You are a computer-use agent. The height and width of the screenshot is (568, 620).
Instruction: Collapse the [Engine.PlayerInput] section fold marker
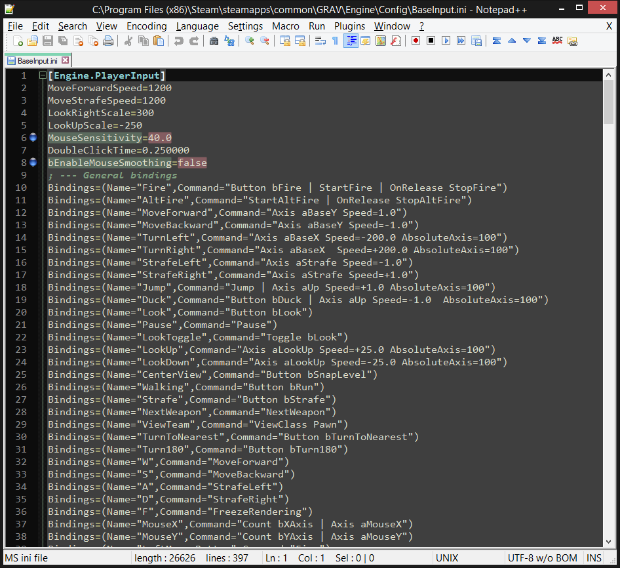pyautogui.click(x=43, y=75)
